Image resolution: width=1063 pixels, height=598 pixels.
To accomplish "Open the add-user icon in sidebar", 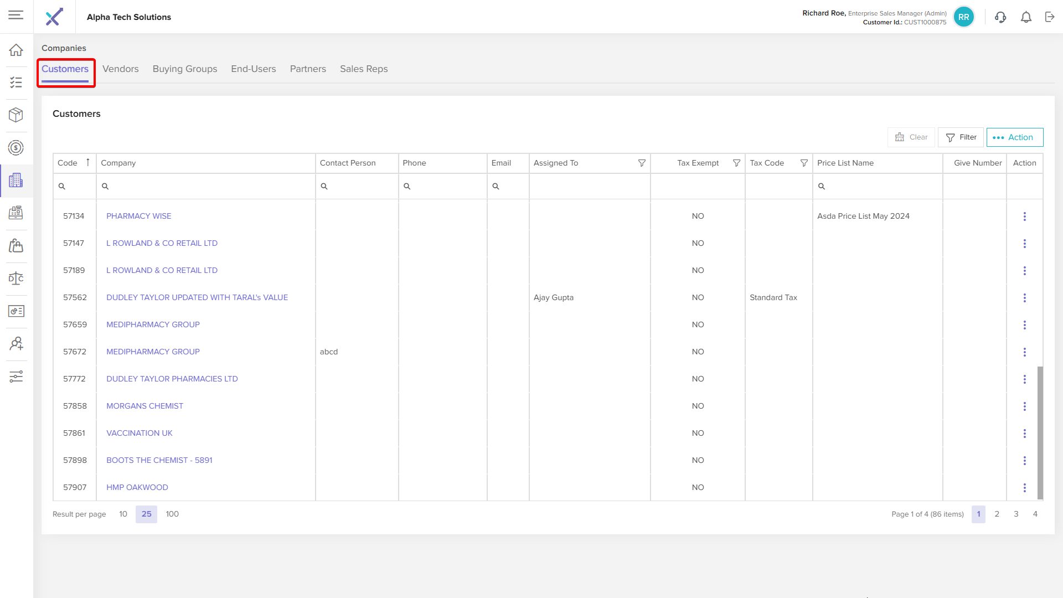I will [x=16, y=344].
